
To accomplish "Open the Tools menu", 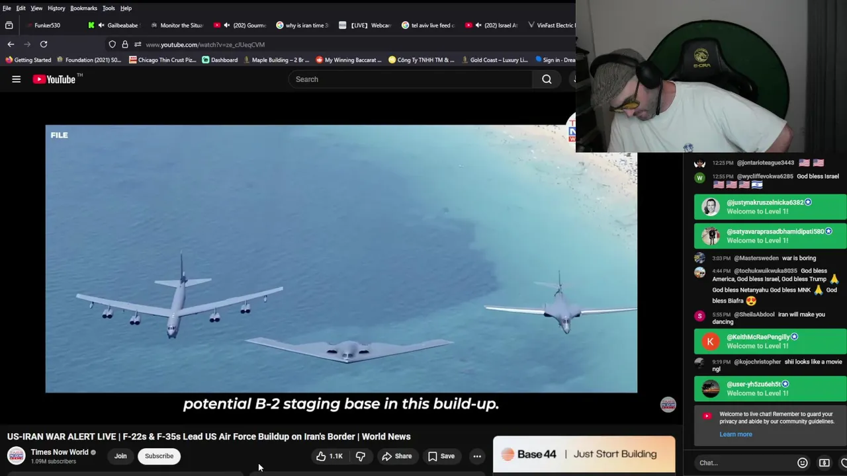I will click(x=109, y=8).
